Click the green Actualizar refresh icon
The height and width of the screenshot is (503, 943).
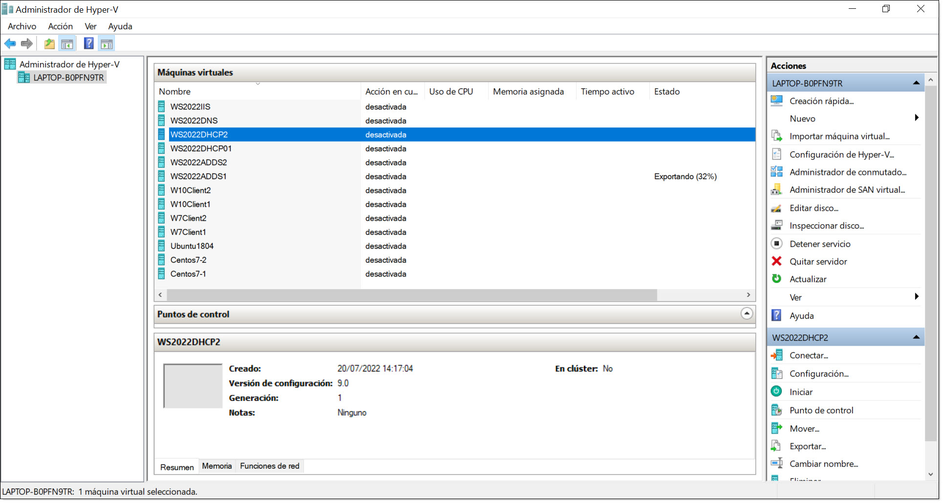777,279
